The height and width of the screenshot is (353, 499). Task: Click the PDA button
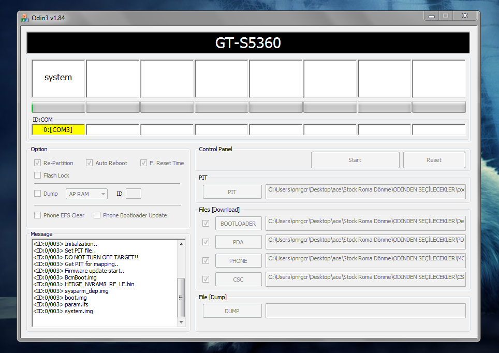coord(238,242)
